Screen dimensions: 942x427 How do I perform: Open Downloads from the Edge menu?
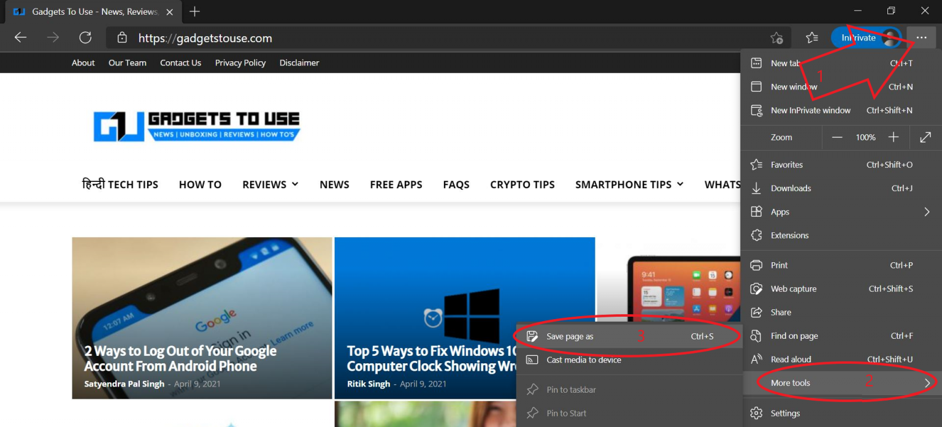pyautogui.click(x=791, y=188)
